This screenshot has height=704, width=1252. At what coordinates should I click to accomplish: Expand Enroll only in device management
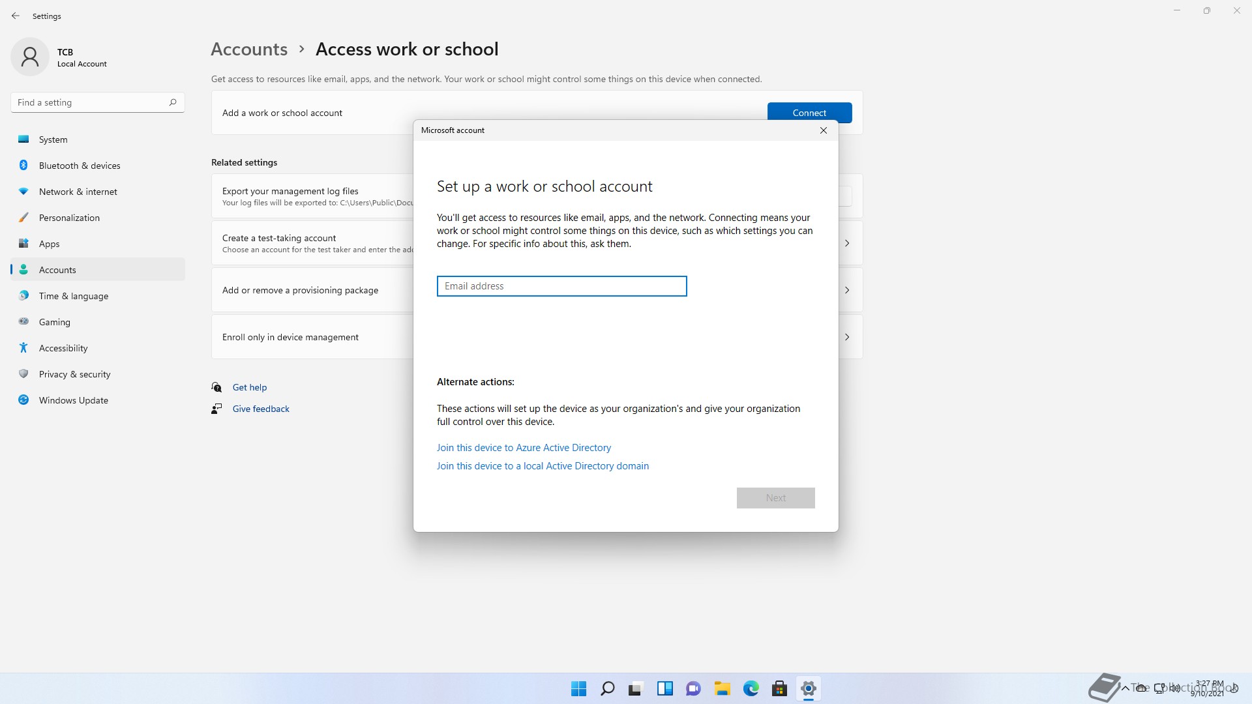pyautogui.click(x=847, y=337)
